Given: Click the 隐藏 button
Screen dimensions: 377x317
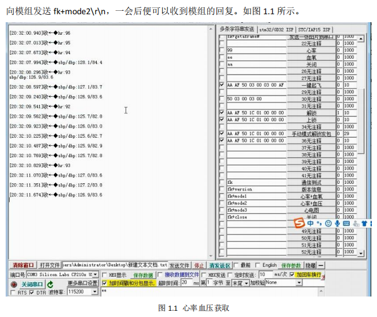Looking at the screenshot, I should [310, 265].
